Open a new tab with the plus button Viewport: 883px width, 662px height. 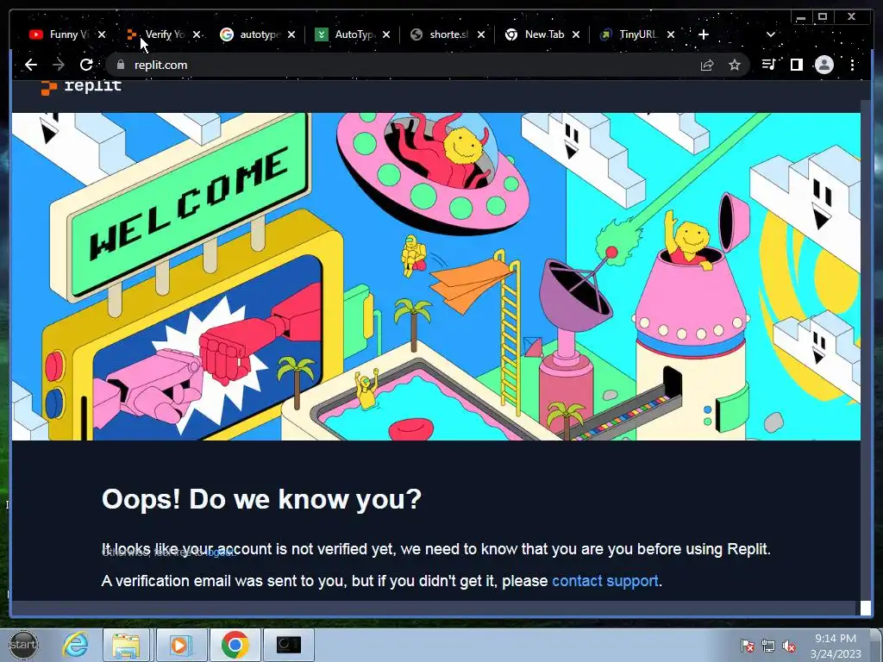click(x=704, y=34)
